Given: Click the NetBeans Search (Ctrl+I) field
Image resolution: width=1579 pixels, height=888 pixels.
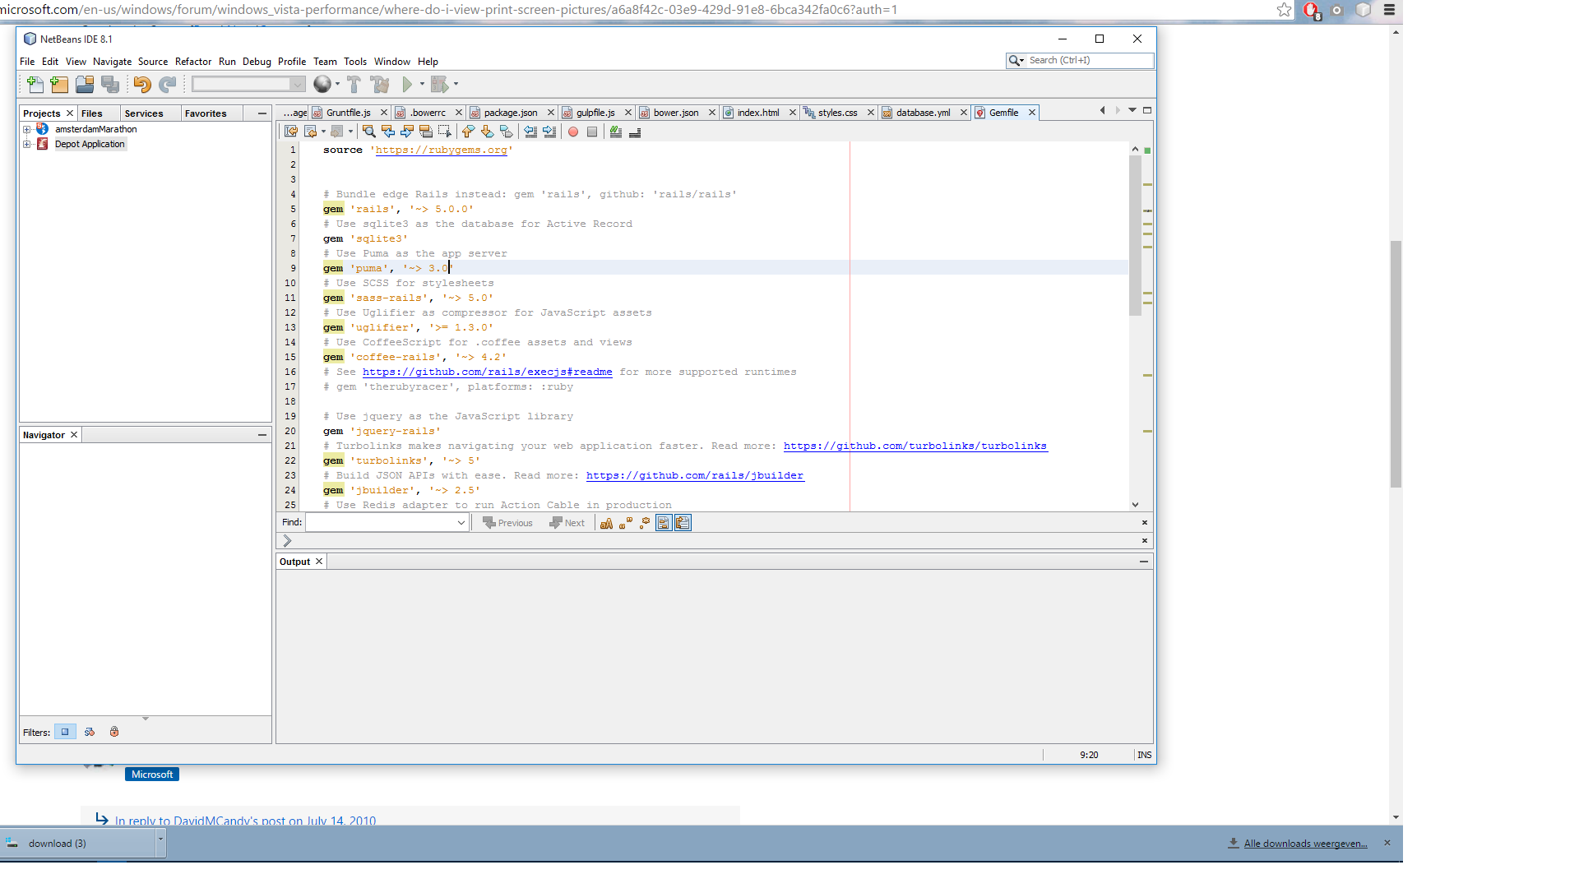Looking at the screenshot, I should pyautogui.click(x=1080, y=61).
